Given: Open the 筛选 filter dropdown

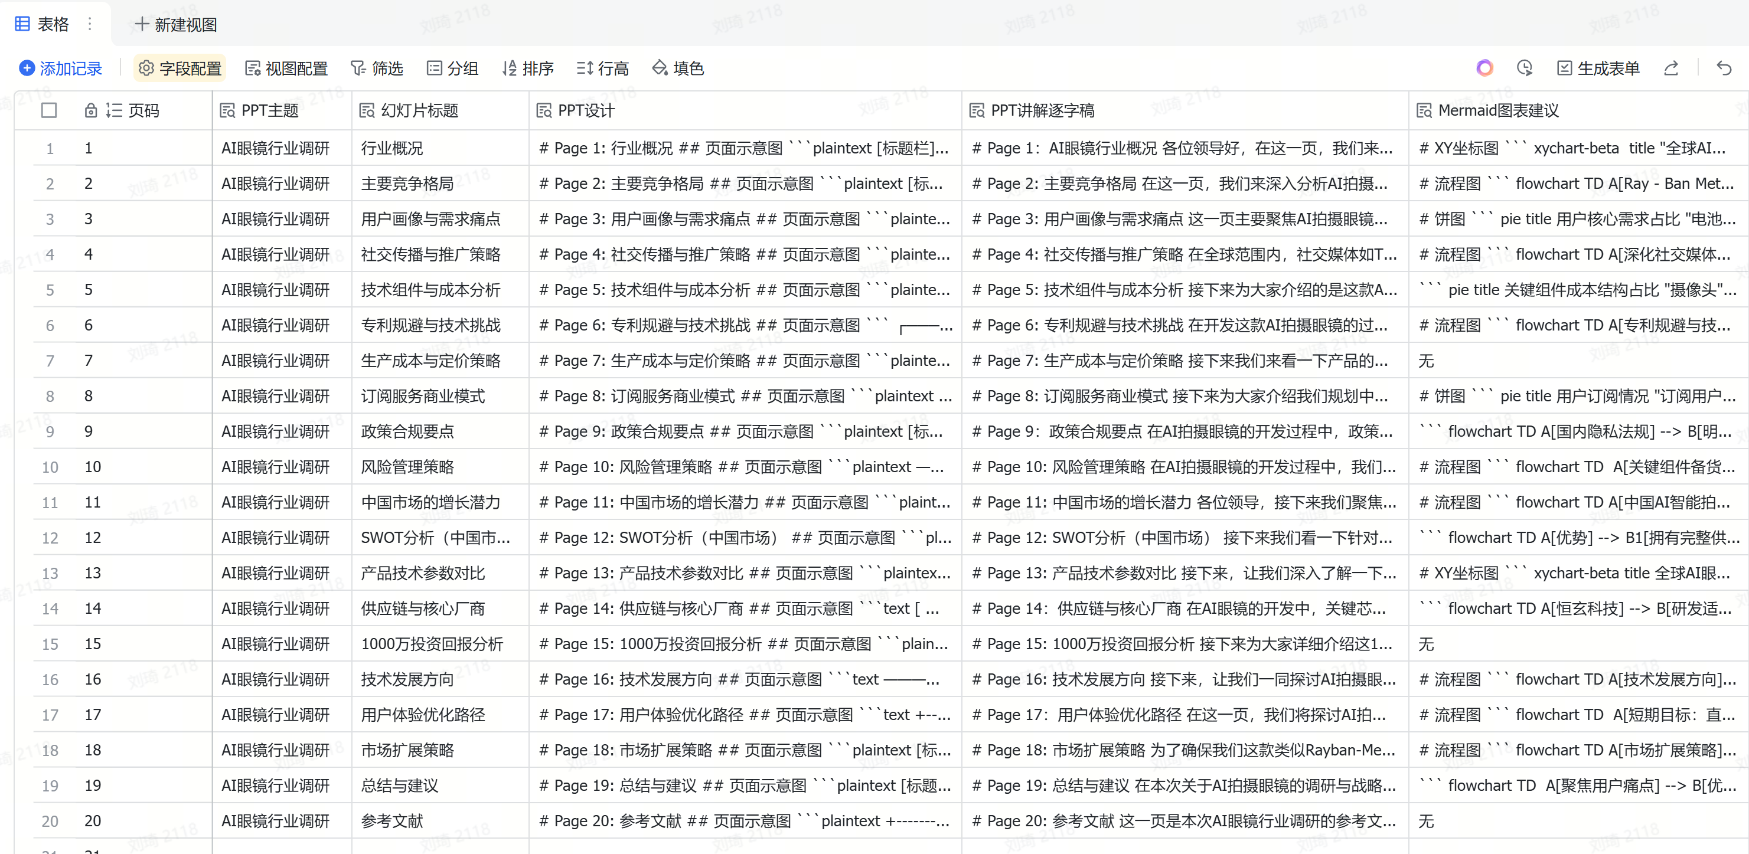Looking at the screenshot, I should pos(377,68).
